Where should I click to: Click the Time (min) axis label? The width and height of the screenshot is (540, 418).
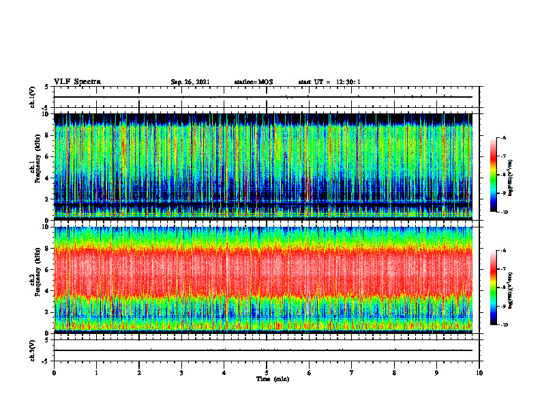(273, 379)
